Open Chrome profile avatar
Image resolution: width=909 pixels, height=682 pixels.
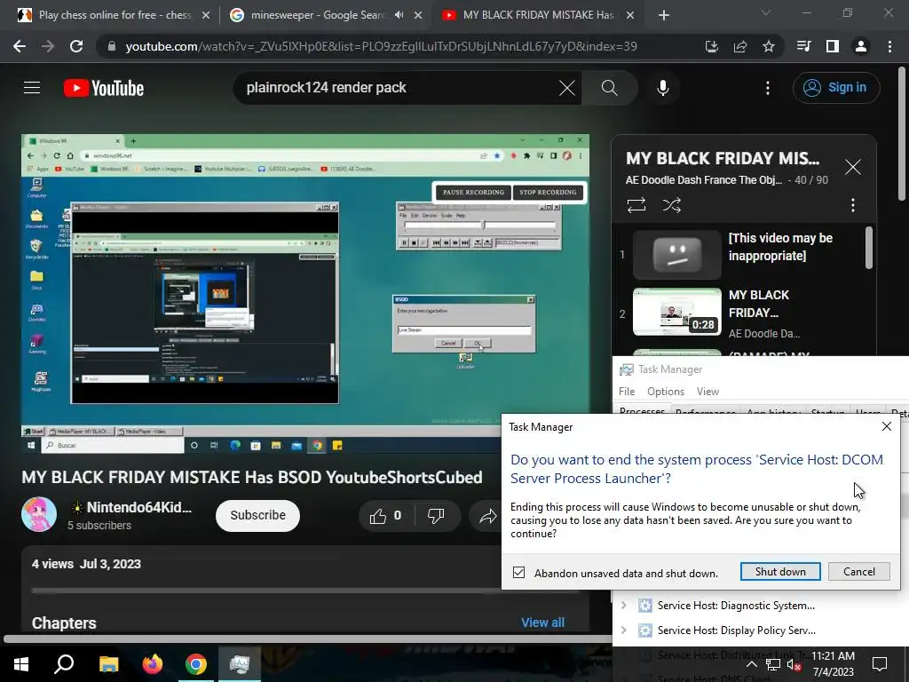[x=861, y=46]
